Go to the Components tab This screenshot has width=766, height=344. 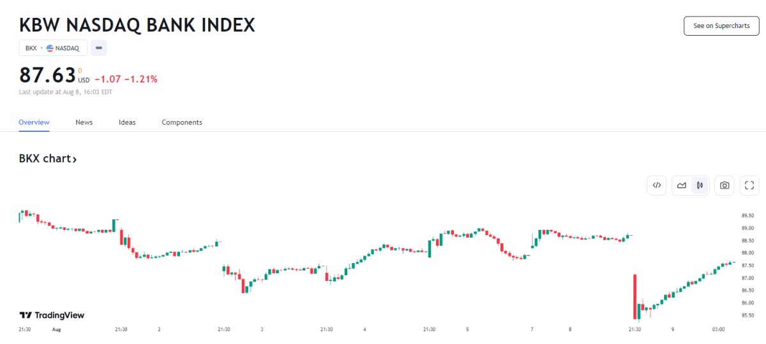click(182, 122)
